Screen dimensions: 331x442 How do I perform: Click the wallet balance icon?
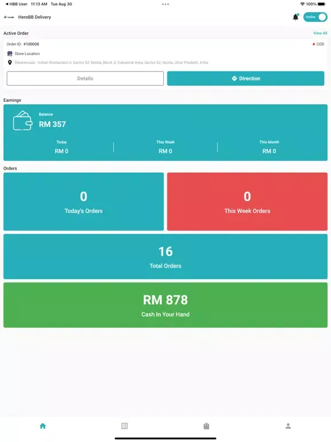(x=22, y=121)
